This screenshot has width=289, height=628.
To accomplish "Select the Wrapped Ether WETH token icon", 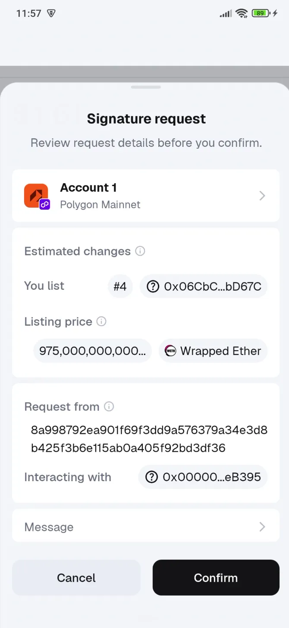I will (x=170, y=351).
